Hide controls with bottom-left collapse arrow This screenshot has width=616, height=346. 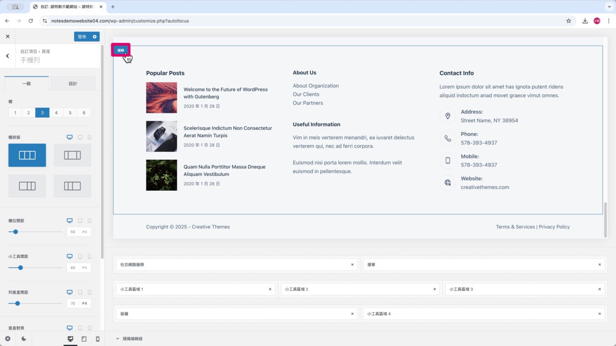(8, 339)
